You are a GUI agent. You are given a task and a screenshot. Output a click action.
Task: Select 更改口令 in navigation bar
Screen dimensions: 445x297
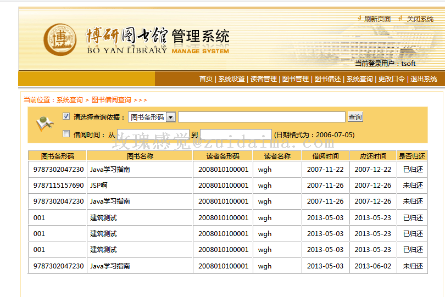[391, 79]
